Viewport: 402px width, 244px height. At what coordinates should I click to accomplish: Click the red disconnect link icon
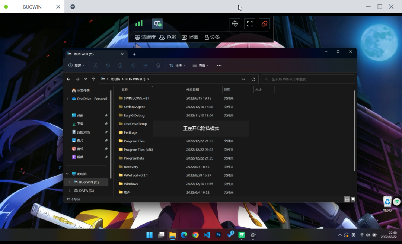[x=264, y=24]
